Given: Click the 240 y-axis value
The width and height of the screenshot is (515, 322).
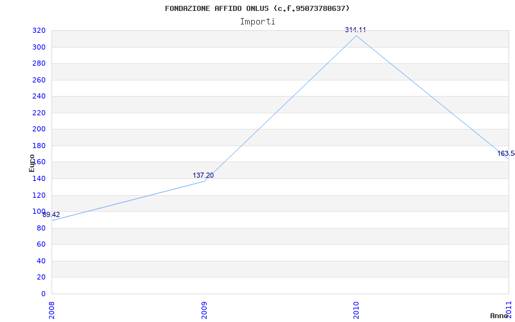Looking at the screenshot, I should pos(39,97).
